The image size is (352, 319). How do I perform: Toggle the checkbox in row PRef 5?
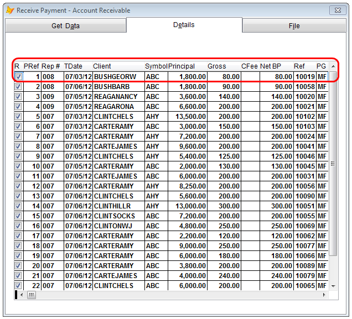click(18, 116)
